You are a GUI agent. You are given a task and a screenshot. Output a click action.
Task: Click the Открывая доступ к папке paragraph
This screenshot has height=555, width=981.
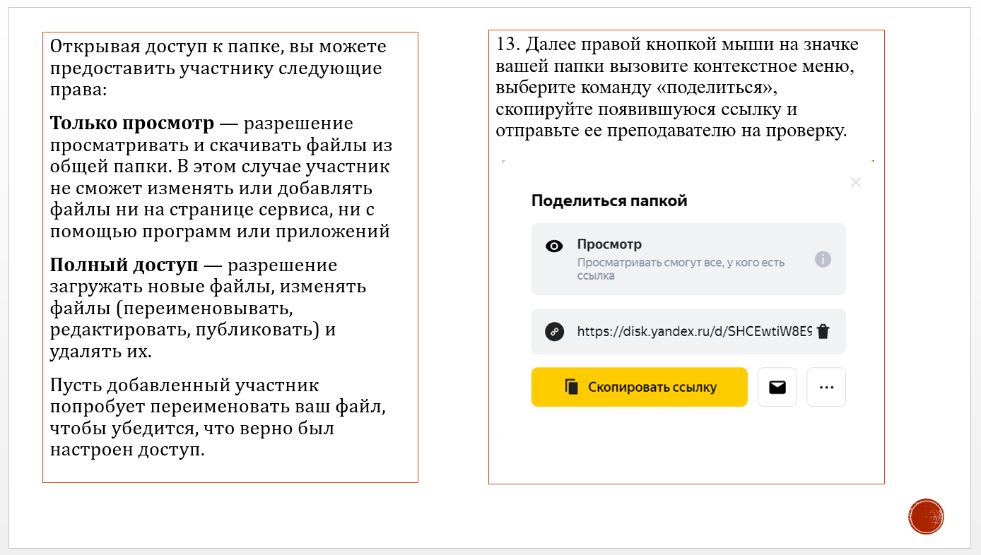218,68
